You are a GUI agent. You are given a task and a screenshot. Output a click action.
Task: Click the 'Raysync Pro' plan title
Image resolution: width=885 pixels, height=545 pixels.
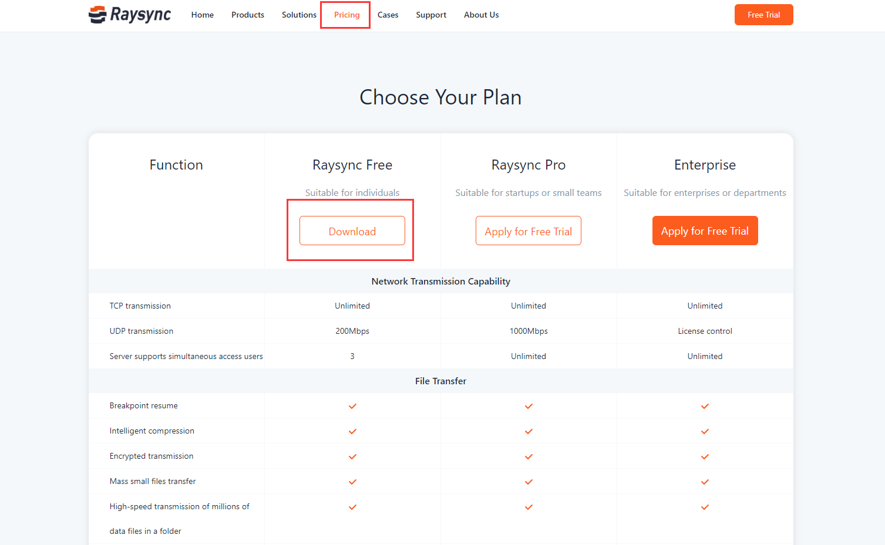click(x=529, y=165)
